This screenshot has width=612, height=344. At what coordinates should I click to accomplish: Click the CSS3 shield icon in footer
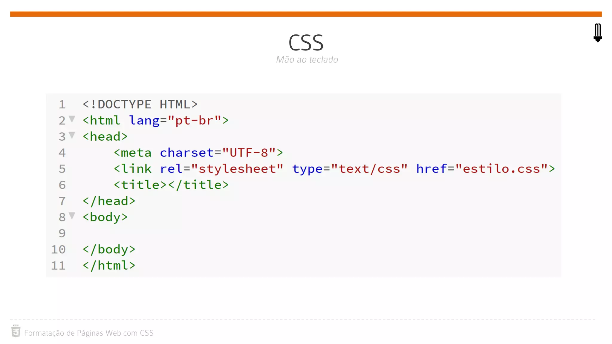pos(16,331)
